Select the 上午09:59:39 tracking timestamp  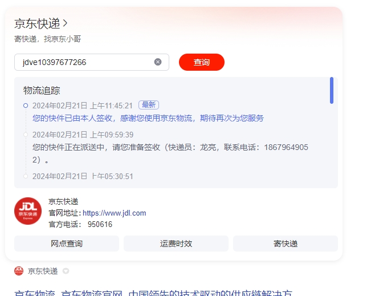pos(83,135)
